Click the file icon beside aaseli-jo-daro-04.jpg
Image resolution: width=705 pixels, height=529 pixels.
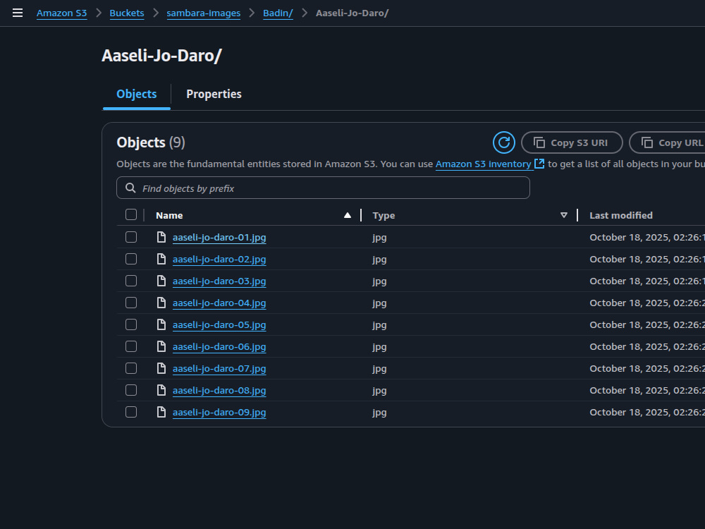161,303
